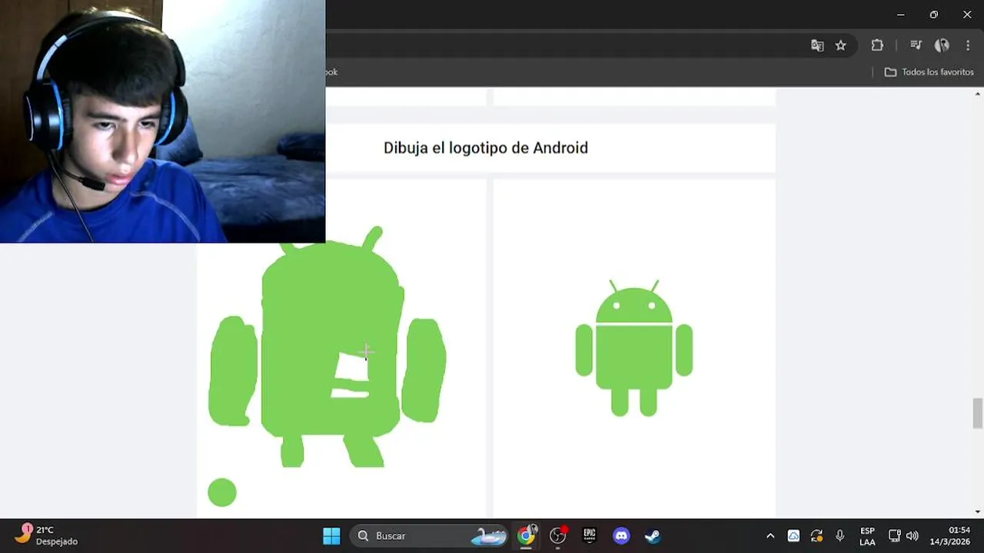
Task: Open Discord from the taskbar
Action: (621, 536)
